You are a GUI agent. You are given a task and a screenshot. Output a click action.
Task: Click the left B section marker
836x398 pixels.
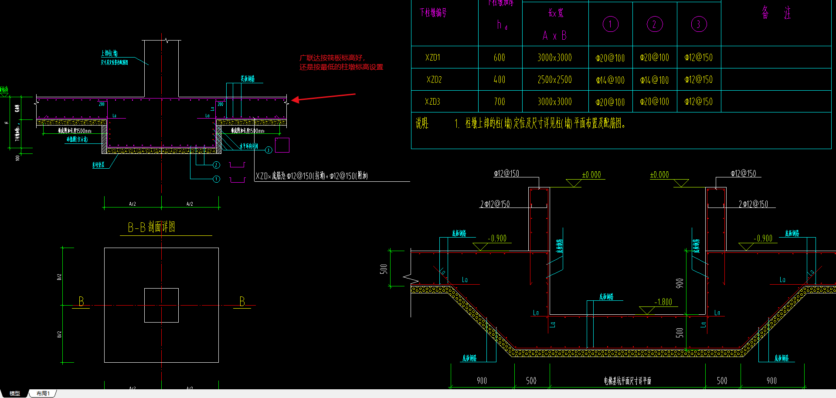click(81, 301)
